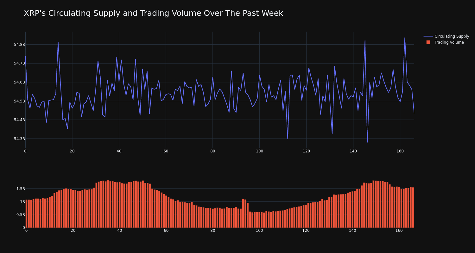
Task: Click the 54.5B y-axis label
Action: coord(19,101)
